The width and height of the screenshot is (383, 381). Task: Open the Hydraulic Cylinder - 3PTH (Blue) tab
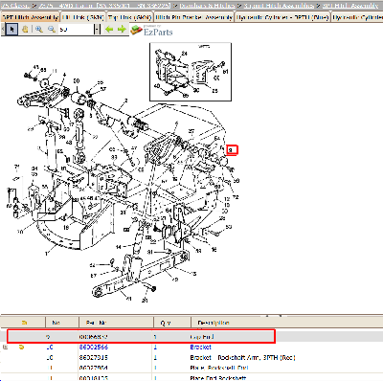click(x=282, y=17)
